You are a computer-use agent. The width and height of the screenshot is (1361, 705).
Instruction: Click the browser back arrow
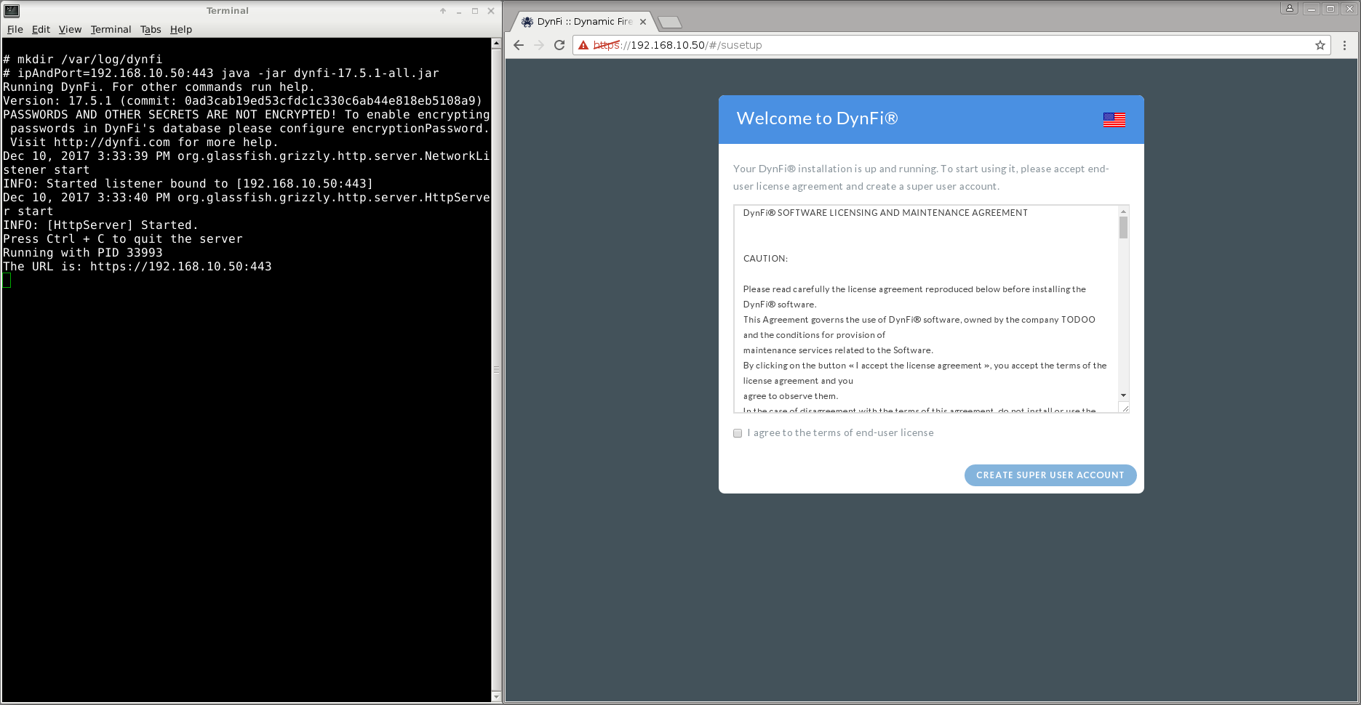(x=519, y=45)
